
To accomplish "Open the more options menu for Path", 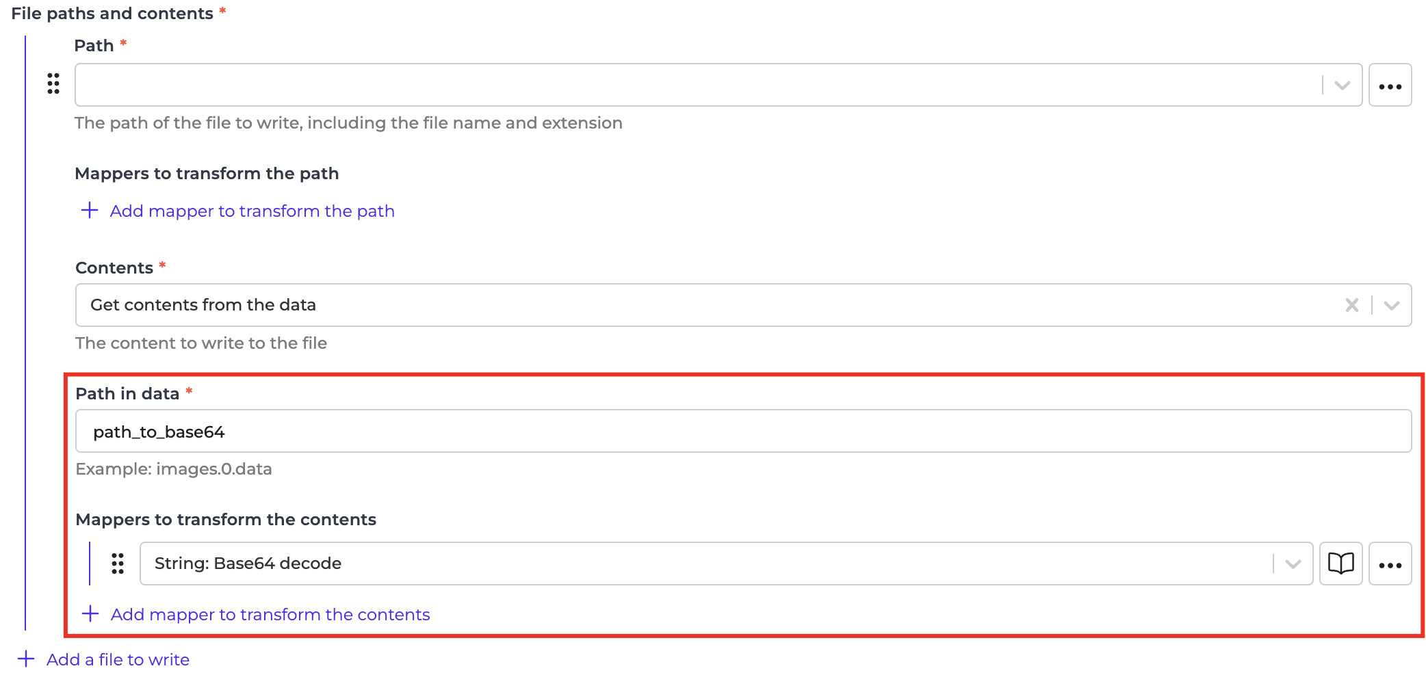I will (1390, 85).
